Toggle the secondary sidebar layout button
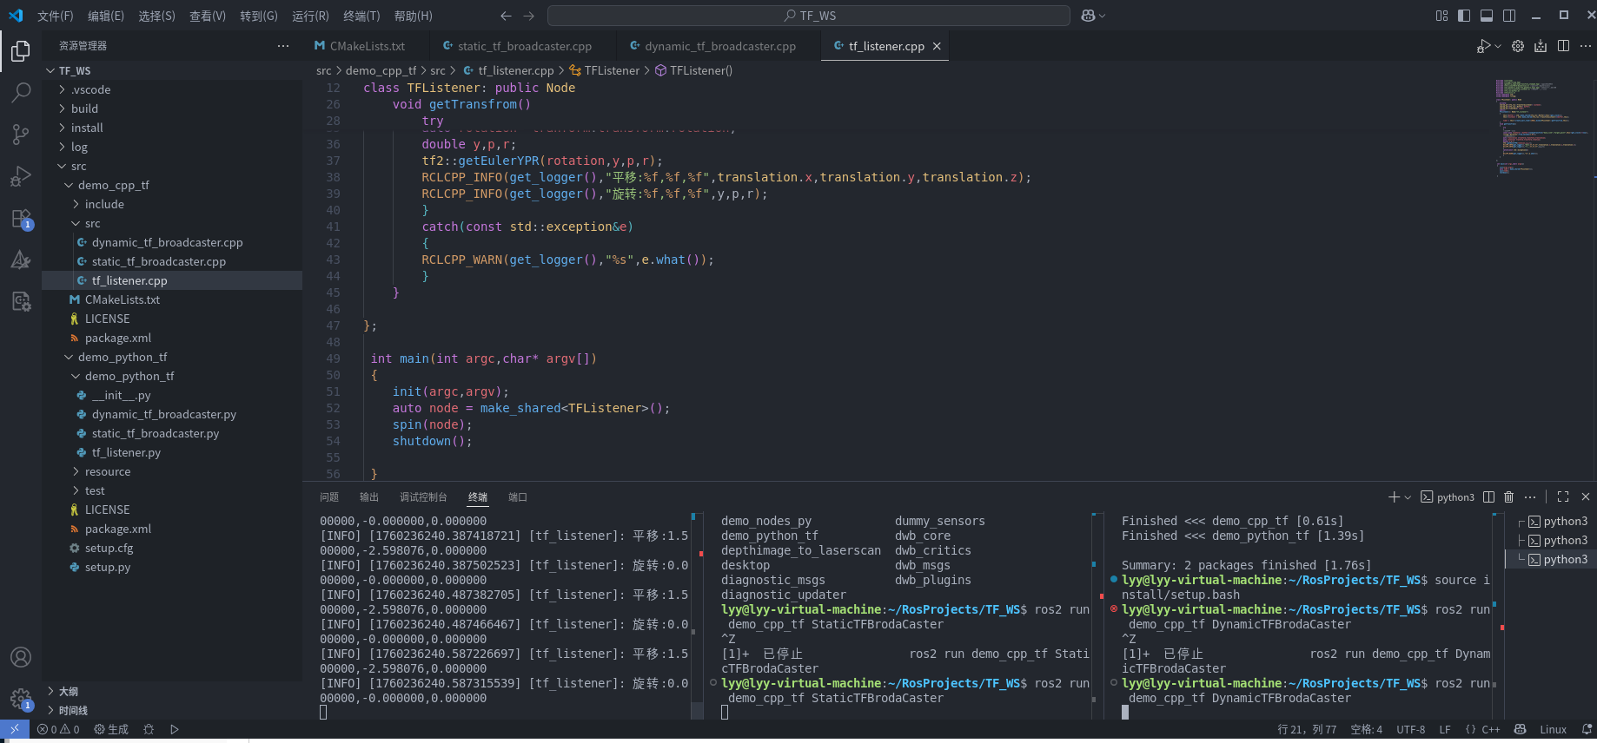The image size is (1597, 743). [x=1509, y=16]
